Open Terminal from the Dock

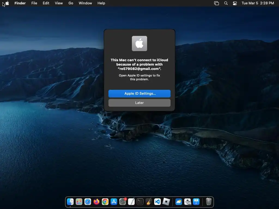point(140,202)
